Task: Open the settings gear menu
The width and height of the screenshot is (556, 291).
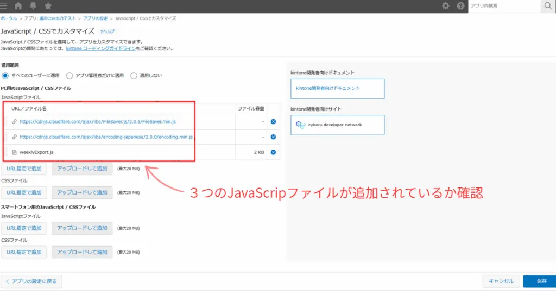Action: point(446,5)
